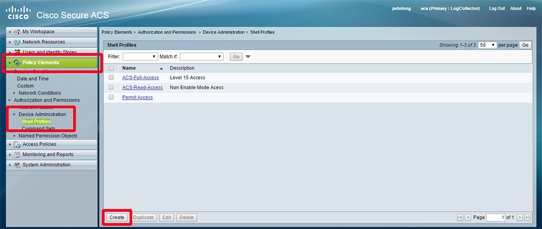
Task: Expand My Workspace with its arrow
Action: point(10,32)
